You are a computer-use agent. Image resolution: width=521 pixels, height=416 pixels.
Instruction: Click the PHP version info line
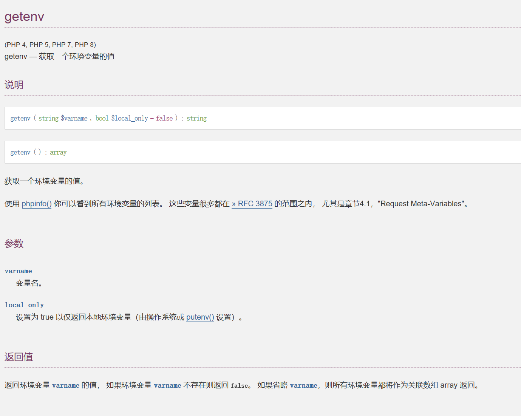(x=50, y=45)
